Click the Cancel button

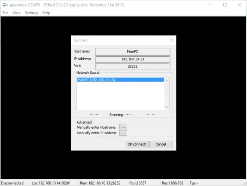coord(161,144)
